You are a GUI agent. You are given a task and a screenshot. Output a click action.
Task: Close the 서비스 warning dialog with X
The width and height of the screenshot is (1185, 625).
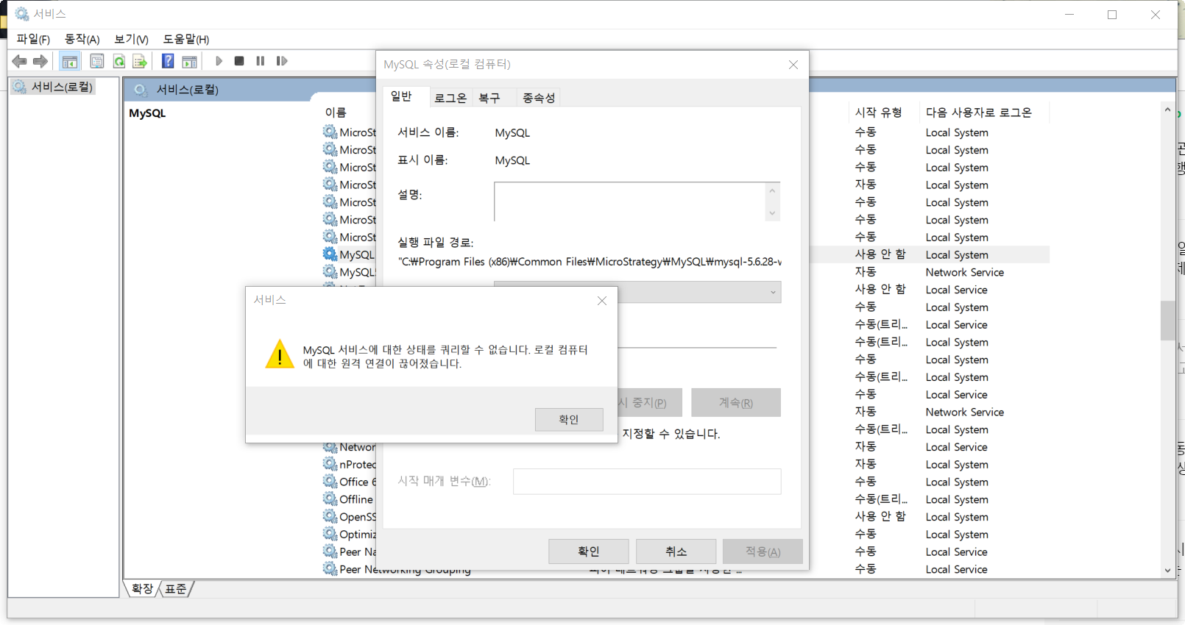(x=602, y=301)
